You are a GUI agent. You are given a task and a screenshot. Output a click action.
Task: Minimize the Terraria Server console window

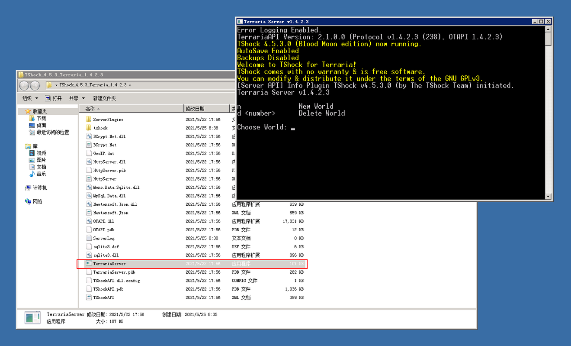[x=535, y=21]
